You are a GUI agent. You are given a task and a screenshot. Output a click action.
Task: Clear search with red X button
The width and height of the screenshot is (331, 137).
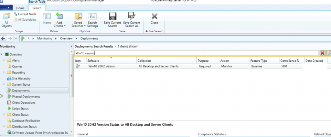point(322,53)
